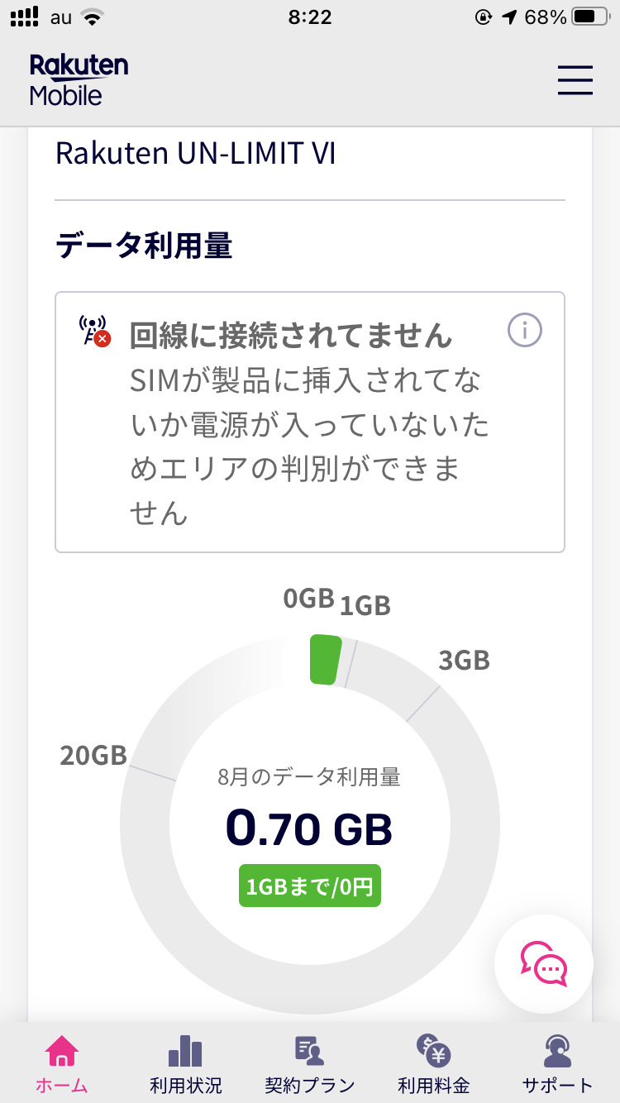620x1103 pixels.
Task: Tap the disconnected antenna icon
Action: 93,331
